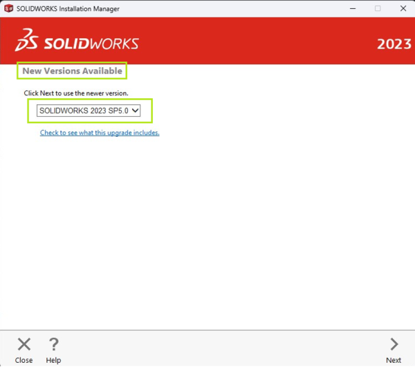Click the SOLIDWORKS wordmark in red banner
The image size is (415, 367).
point(91,43)
